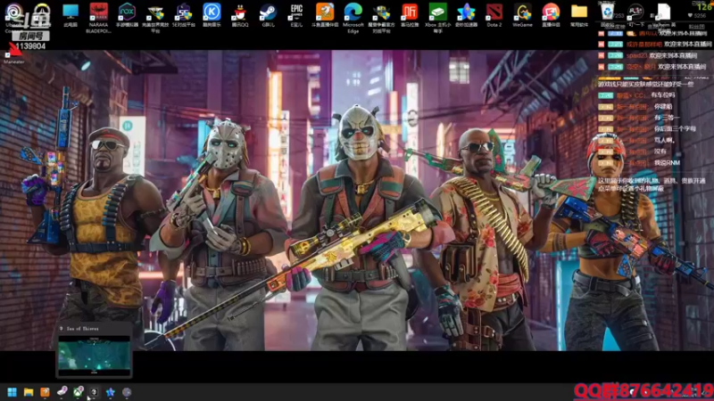Open the Kugou music K icon

pos(212,12)
